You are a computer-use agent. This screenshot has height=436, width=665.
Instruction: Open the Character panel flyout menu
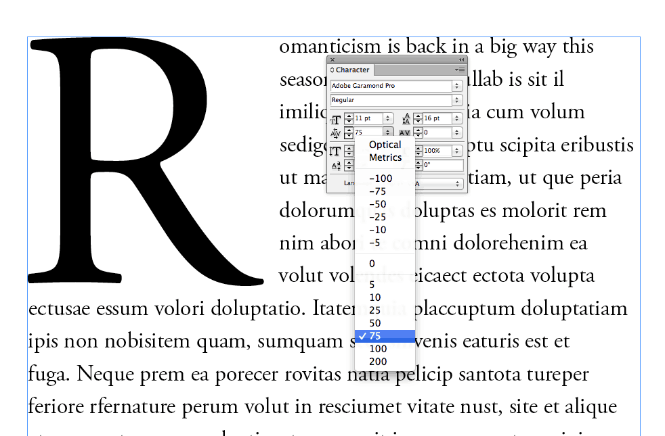tap(460, 70)
